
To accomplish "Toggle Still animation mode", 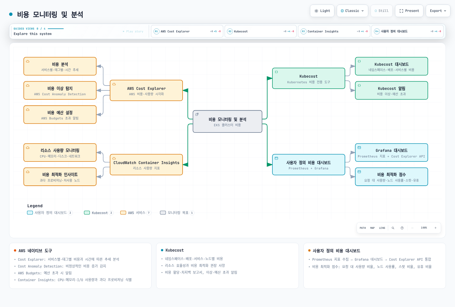I will coord(381,11).
